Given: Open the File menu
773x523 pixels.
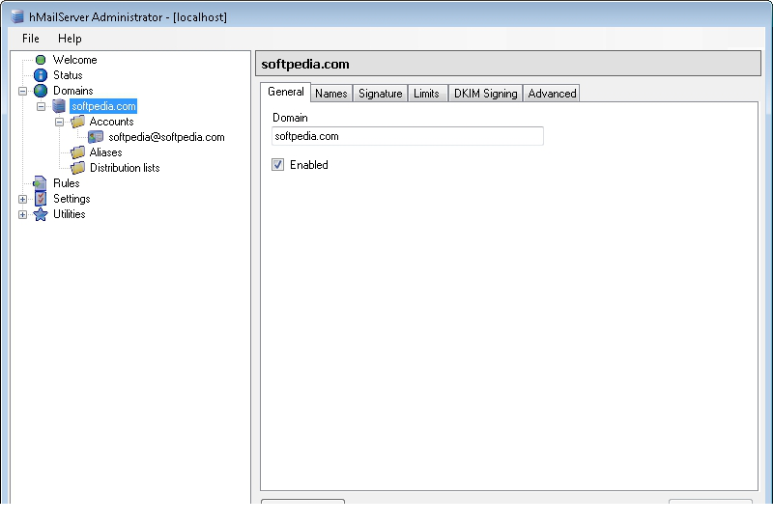Looking at the screenshot, I should tap(31, 39).
